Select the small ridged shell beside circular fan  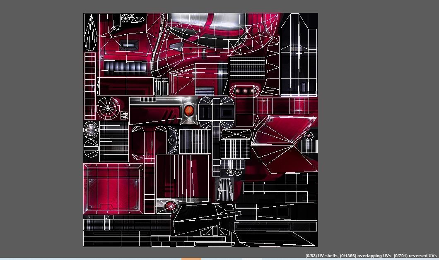tap(124, 115)
